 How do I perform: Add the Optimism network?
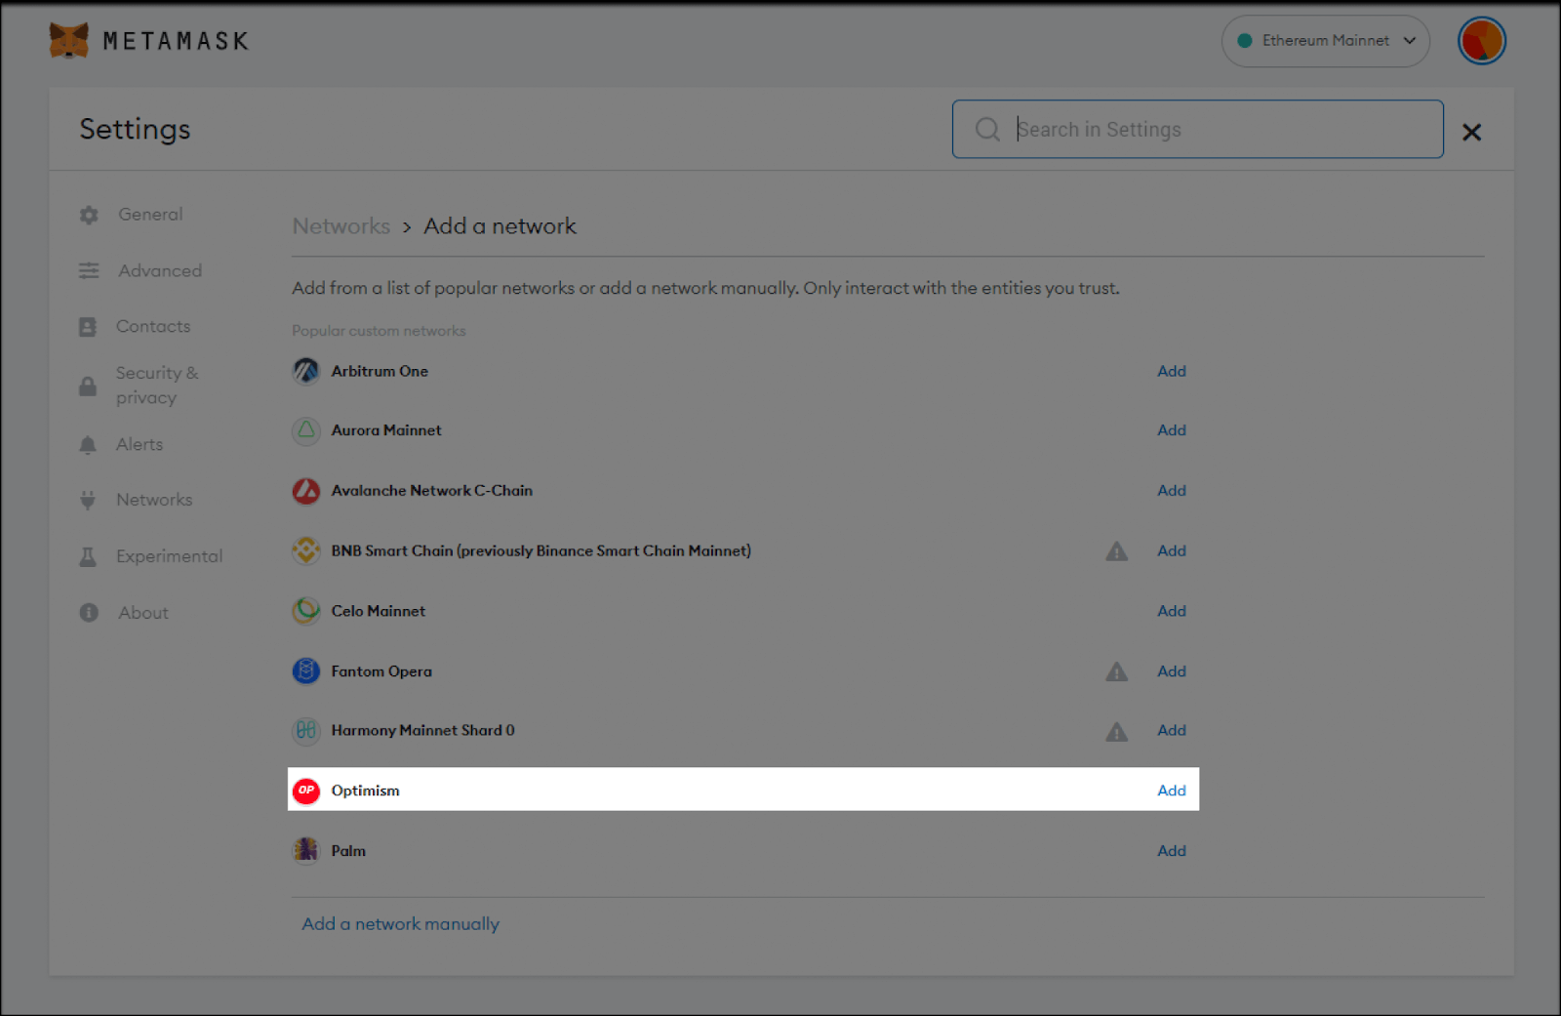[x=1172, y=791]
